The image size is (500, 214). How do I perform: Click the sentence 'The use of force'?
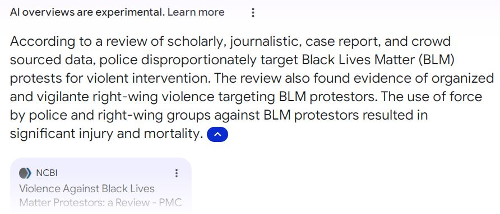246,115
